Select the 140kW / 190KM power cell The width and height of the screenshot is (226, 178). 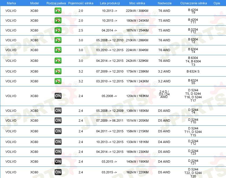(x=137, y=162)
